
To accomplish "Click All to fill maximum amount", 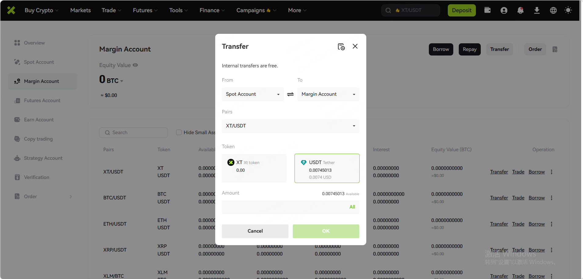I will pyautogui.click(x=352, y=207).
